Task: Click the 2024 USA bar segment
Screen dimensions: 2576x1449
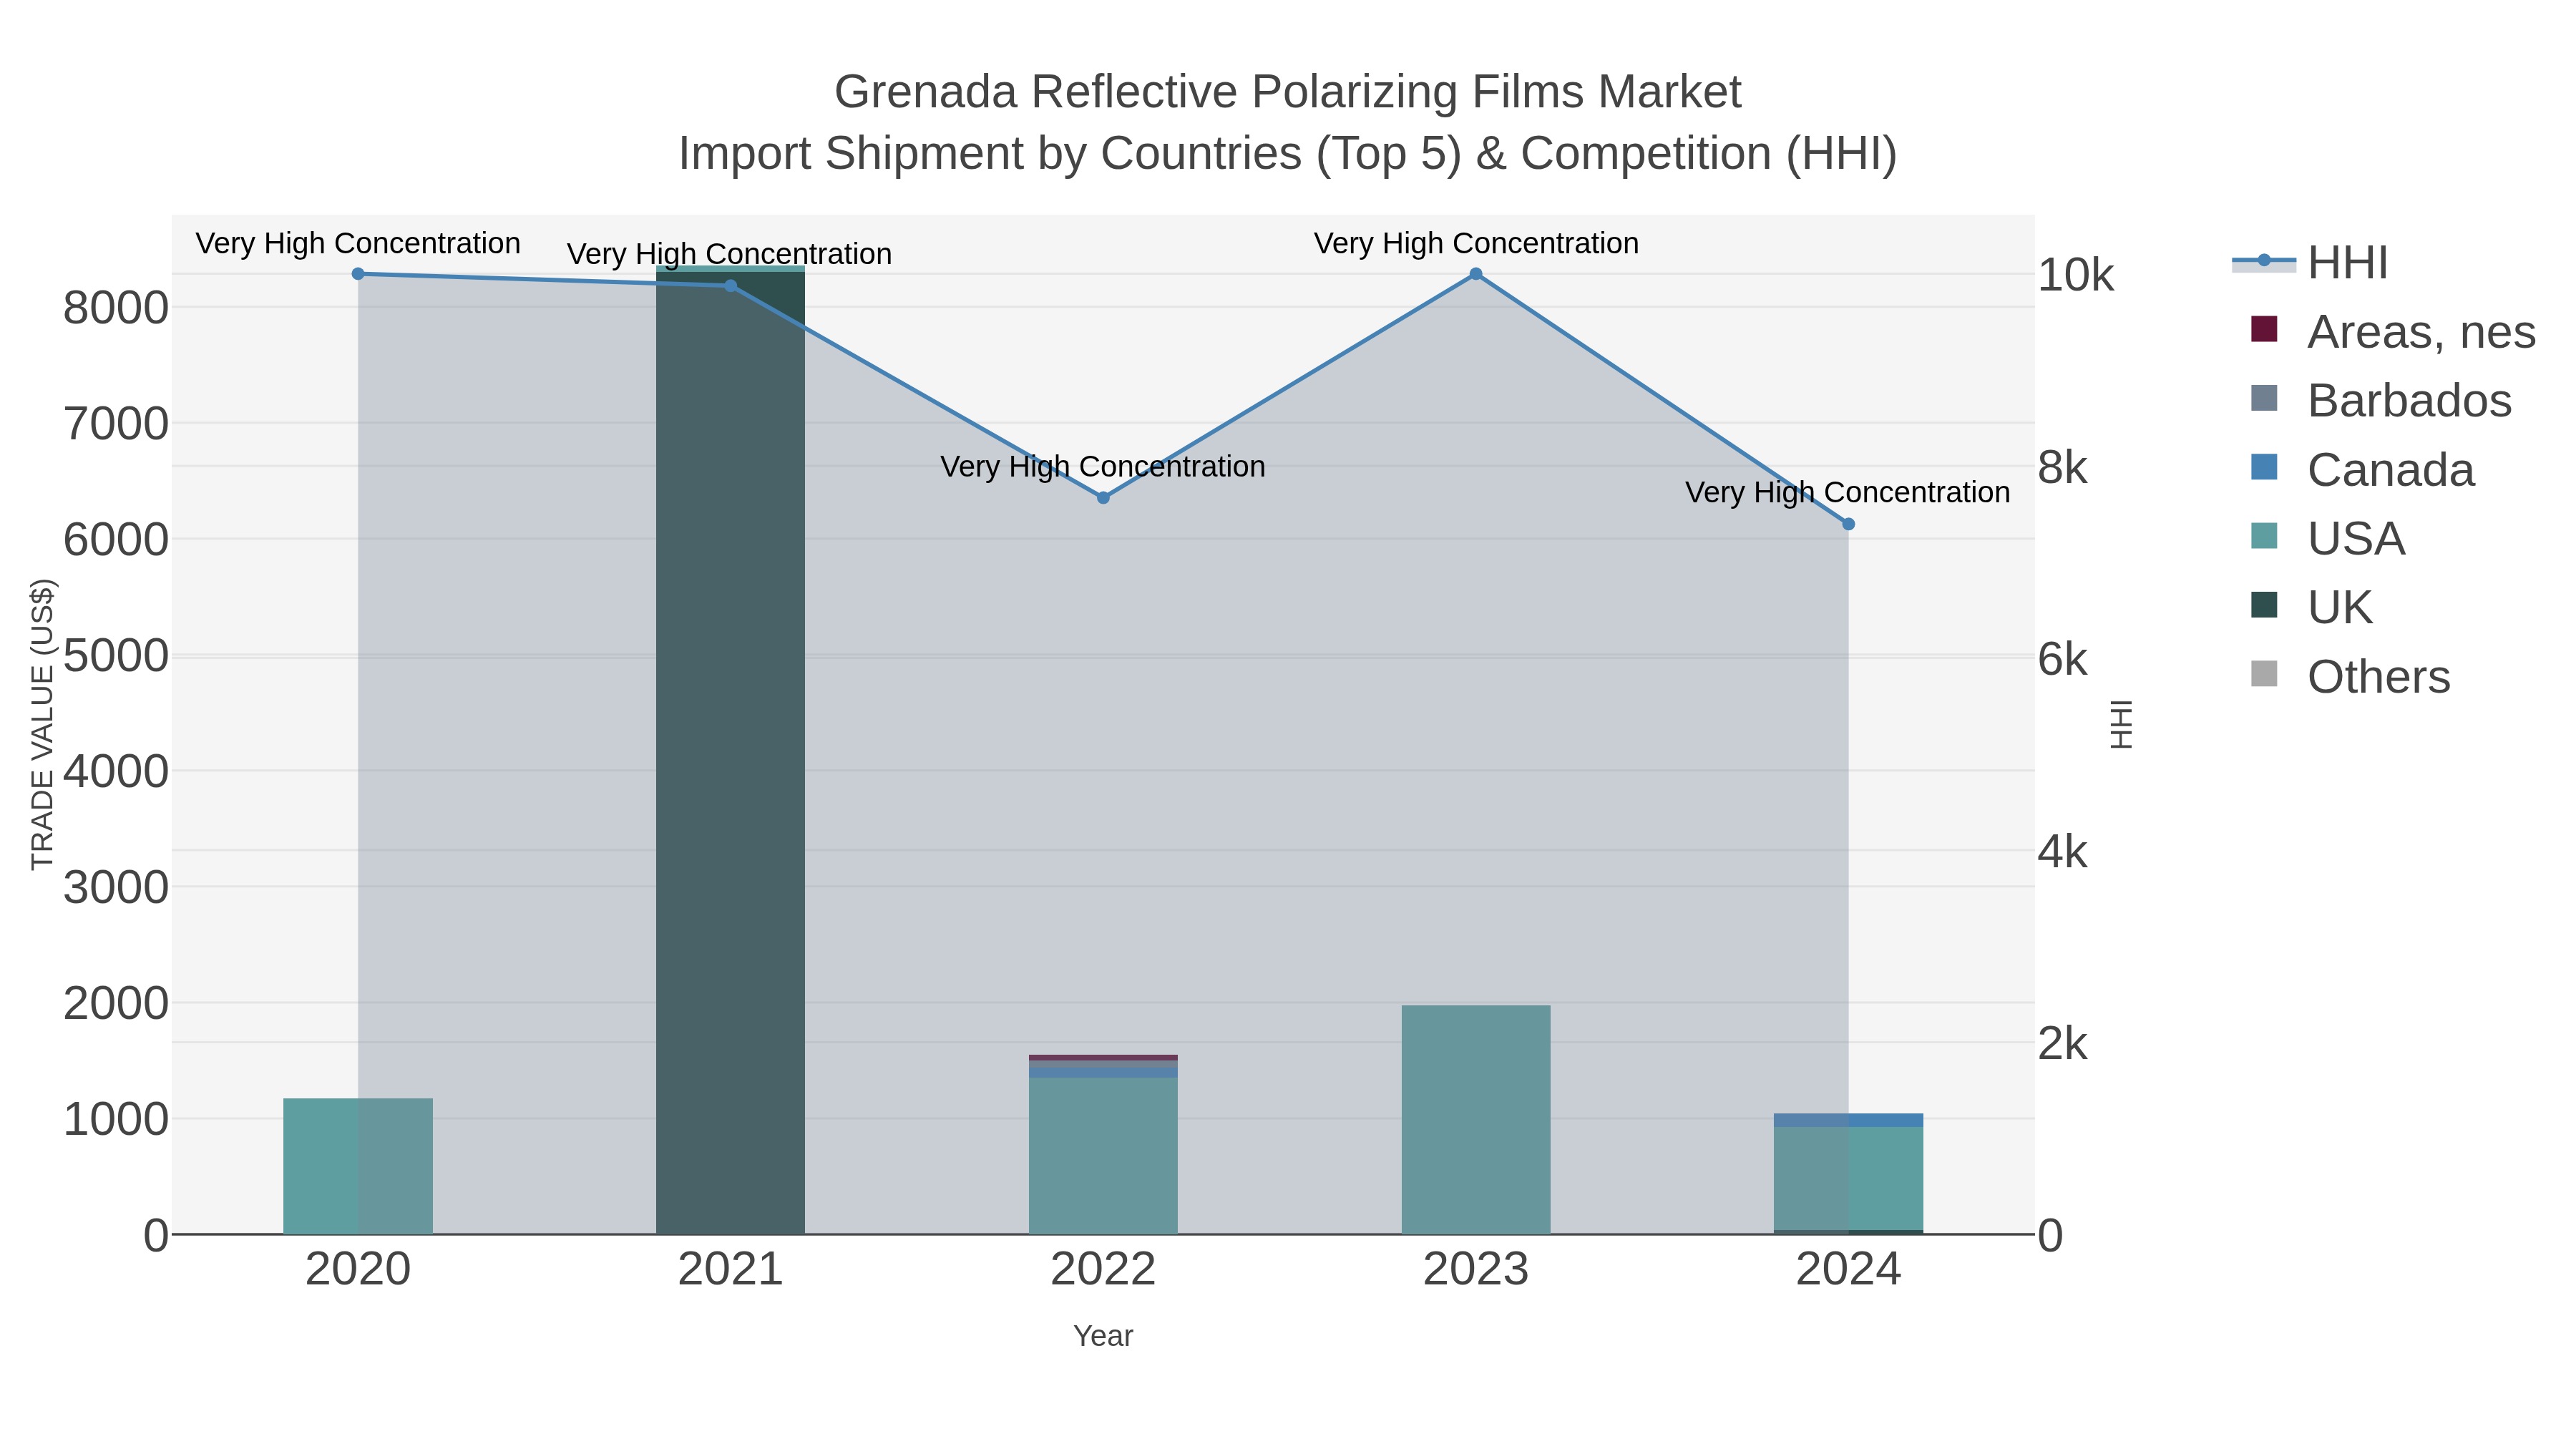Action: [x=1848, y=1178]
